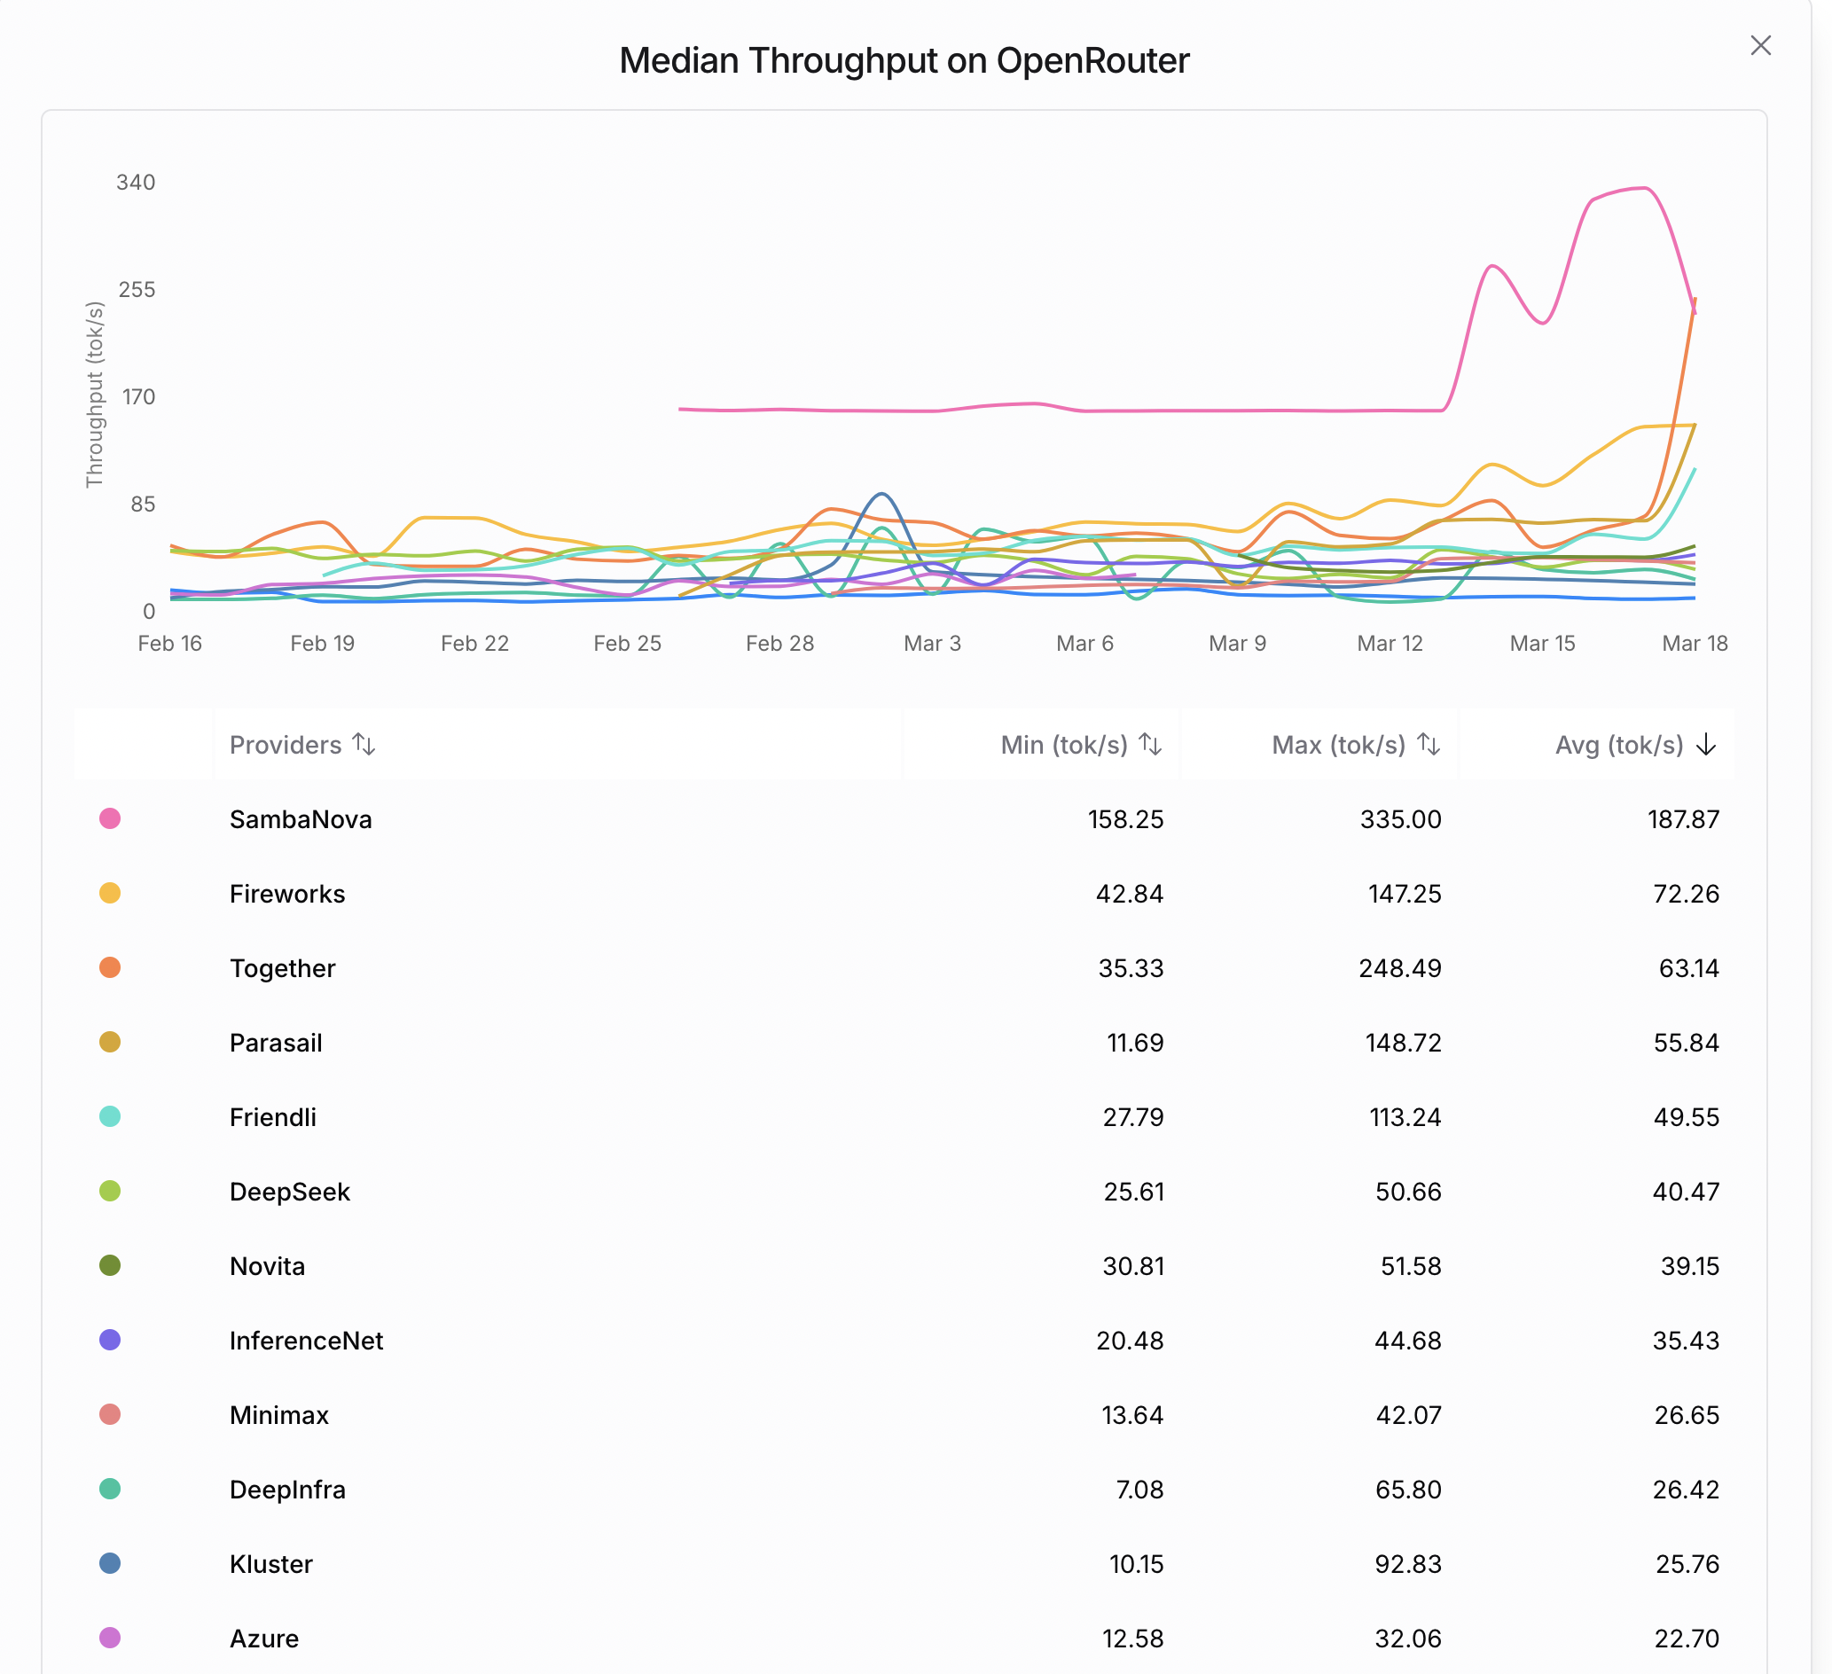The height and width of the screenshot is (1674, 1832).
Task: Sort table by Providers column
Action: point(301,744)
